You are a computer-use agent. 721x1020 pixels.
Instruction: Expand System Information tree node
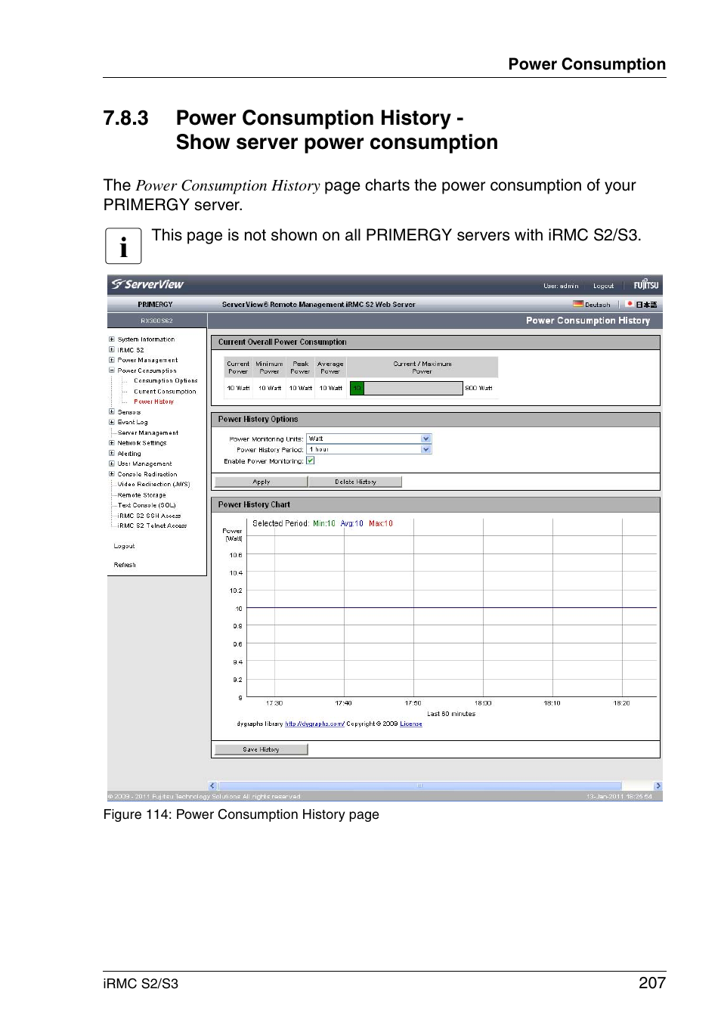click(112, 339)
